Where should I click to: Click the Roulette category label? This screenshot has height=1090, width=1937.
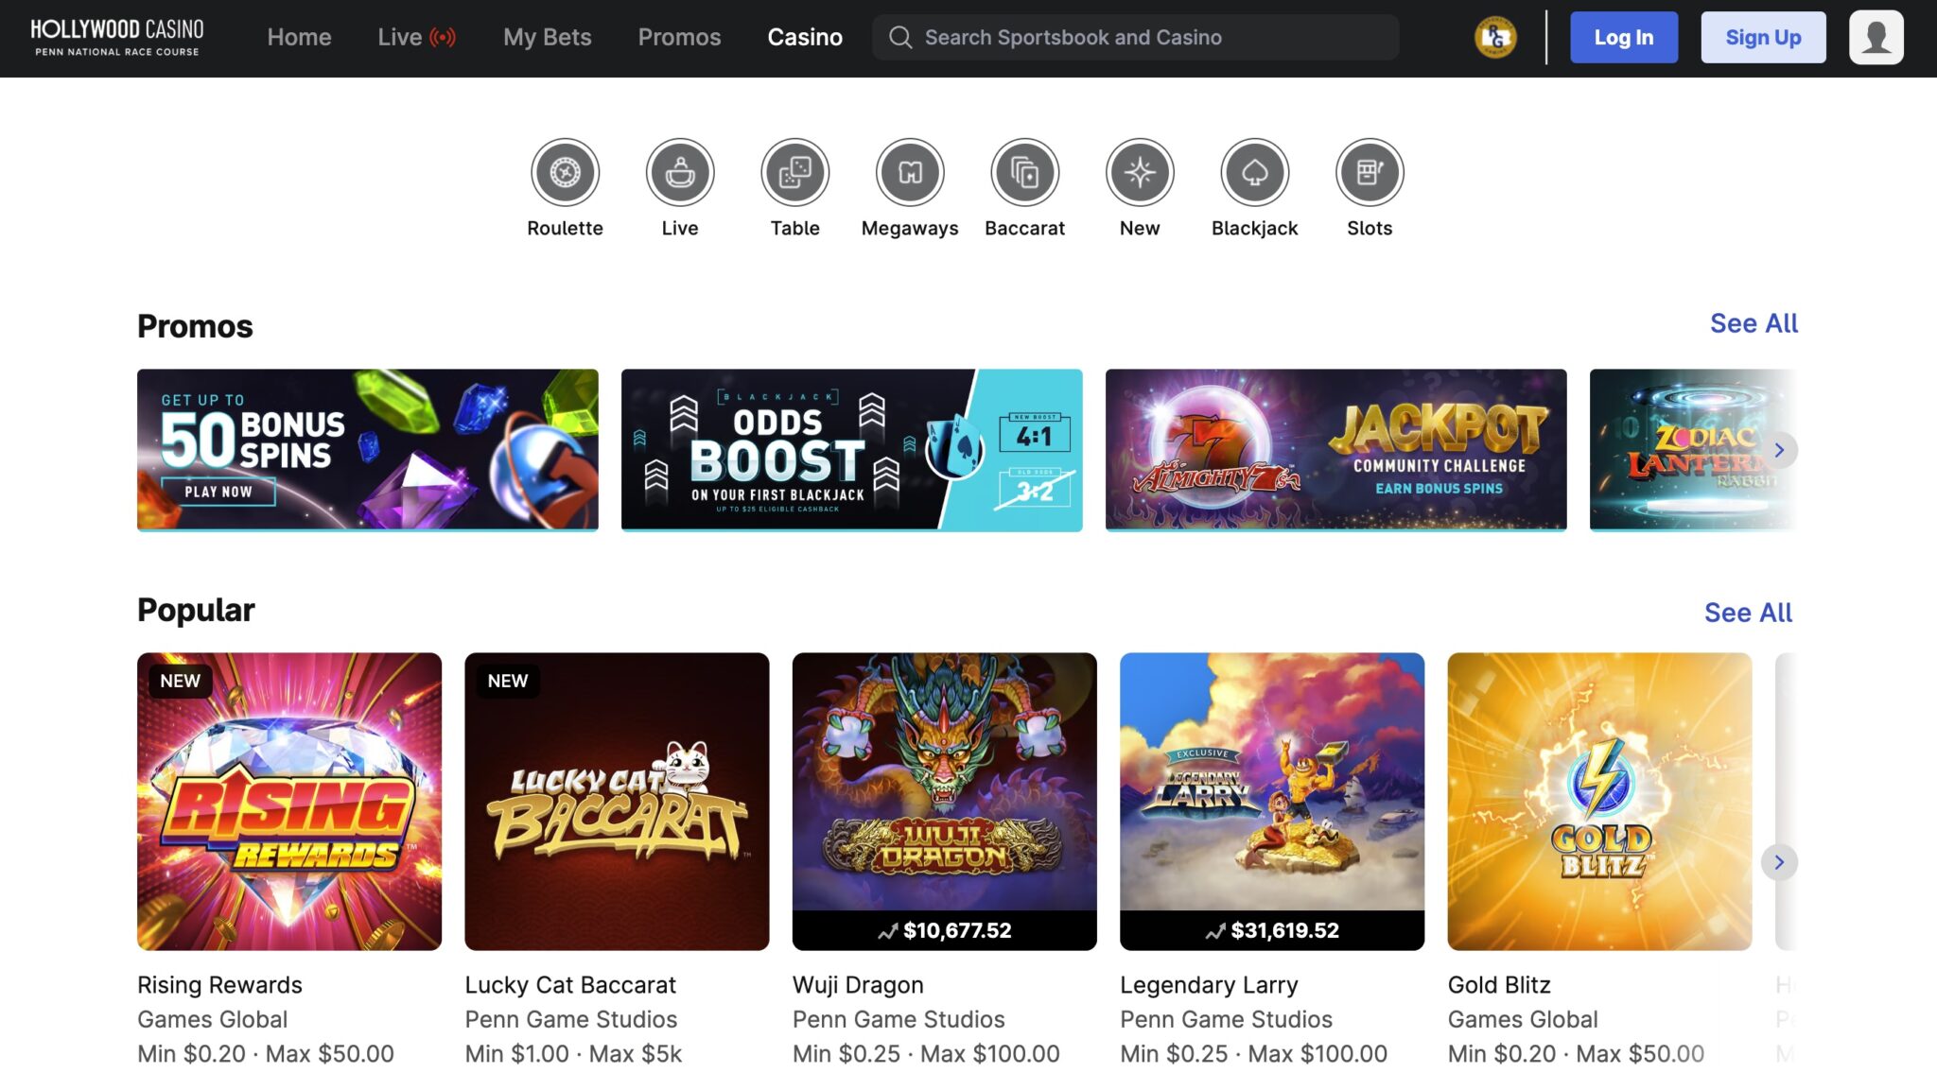coord(565,228)
